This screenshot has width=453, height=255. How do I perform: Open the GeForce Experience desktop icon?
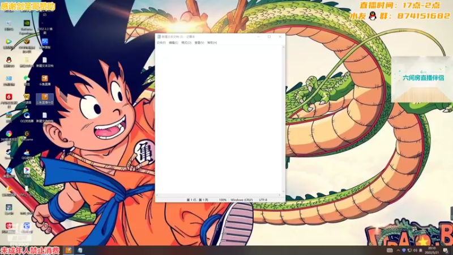pyautogui.click(x=27, y=27)
